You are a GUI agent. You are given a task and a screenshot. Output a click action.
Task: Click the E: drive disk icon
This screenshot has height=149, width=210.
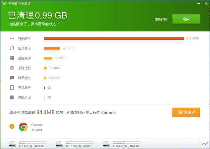tap(106, 144)
